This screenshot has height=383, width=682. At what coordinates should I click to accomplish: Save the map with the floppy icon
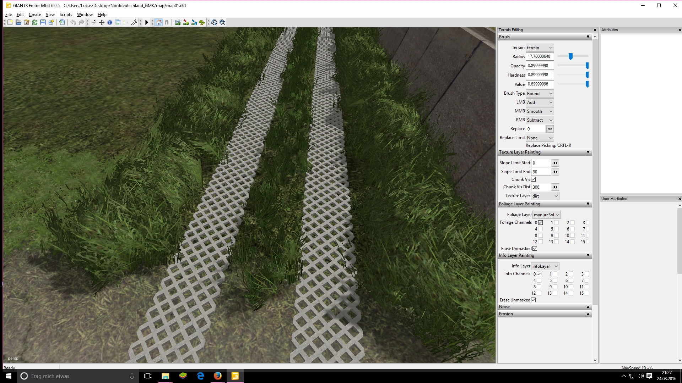point(43,22)
